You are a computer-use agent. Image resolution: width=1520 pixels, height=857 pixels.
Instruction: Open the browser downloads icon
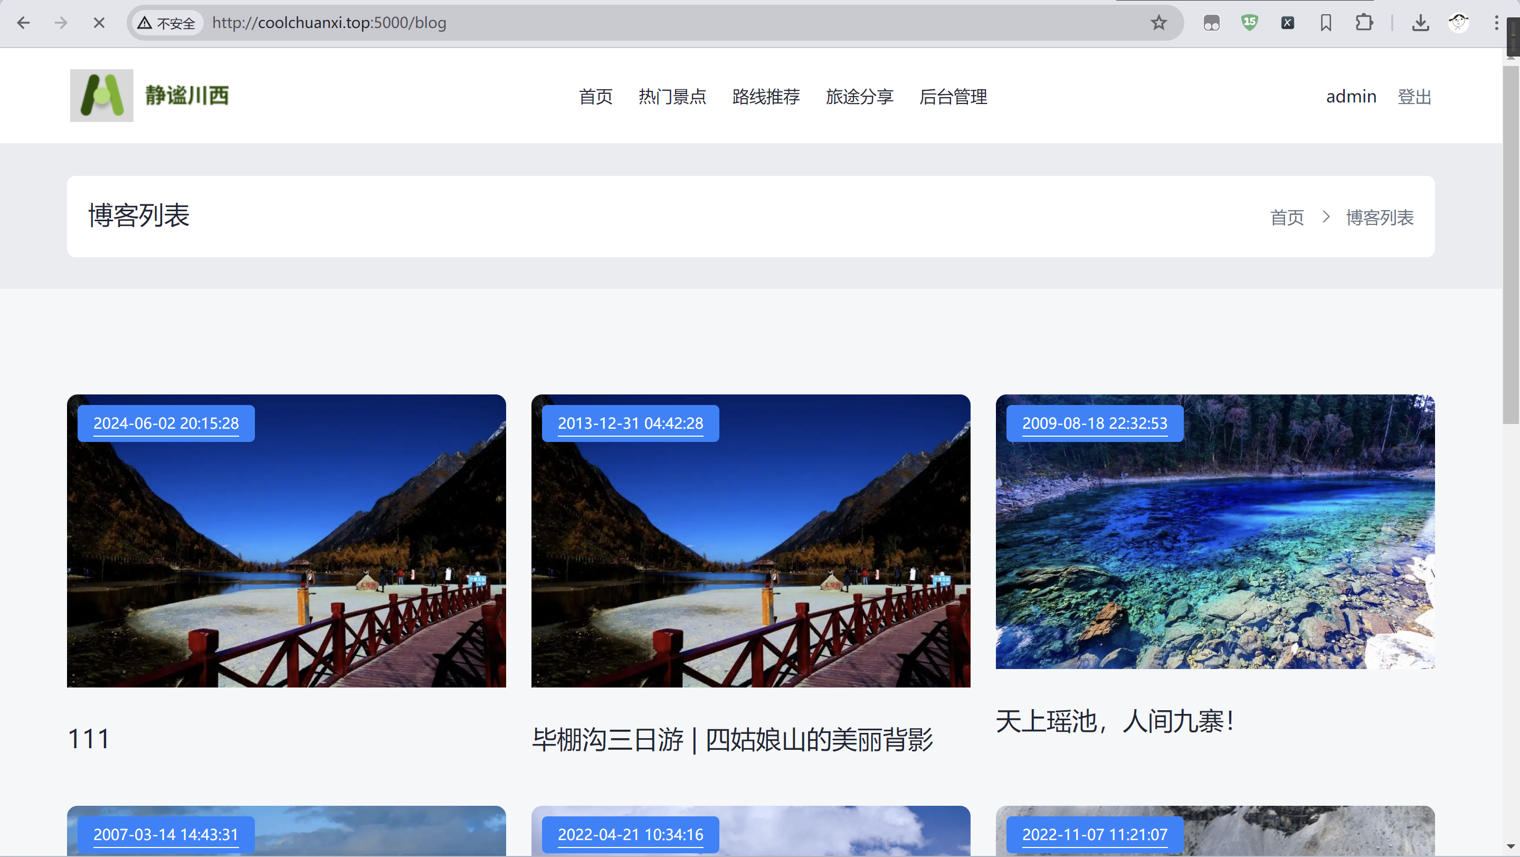(x=1420, y=23)
